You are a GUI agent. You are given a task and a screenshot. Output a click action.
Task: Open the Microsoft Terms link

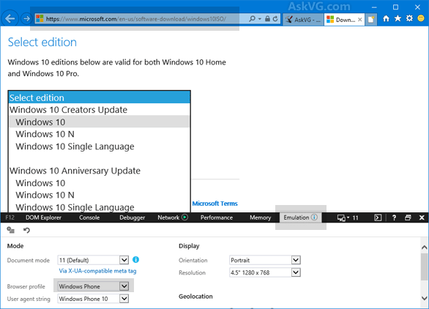(x=214, y=204)
